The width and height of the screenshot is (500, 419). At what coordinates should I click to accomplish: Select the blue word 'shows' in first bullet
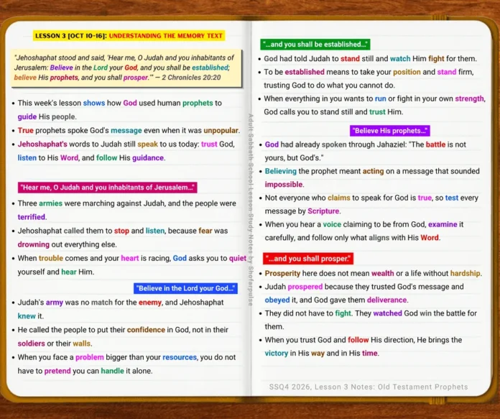94,103
